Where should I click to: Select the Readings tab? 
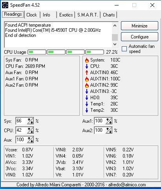[13, 14]
